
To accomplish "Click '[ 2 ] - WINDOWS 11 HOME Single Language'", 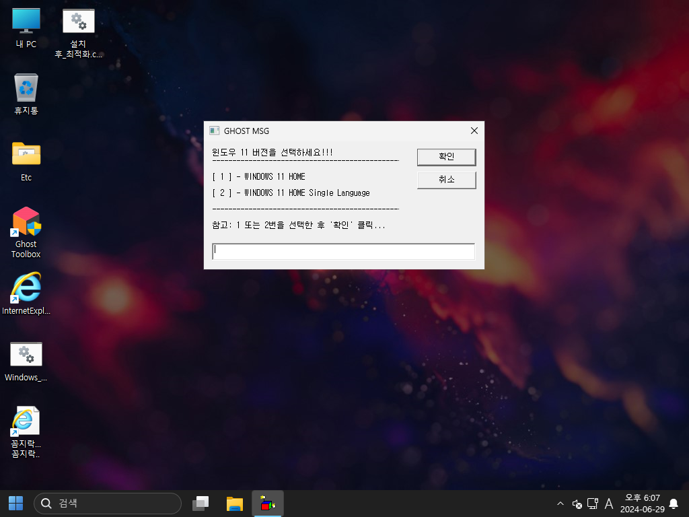I will click(x=291, y=193).
